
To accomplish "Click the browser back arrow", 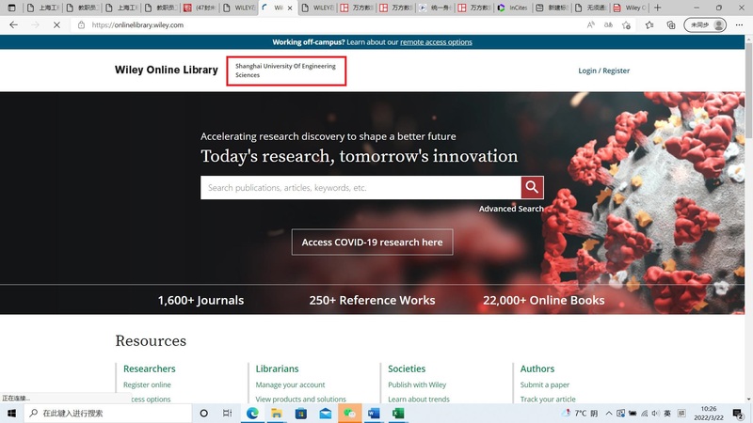I will click(13, 25).
